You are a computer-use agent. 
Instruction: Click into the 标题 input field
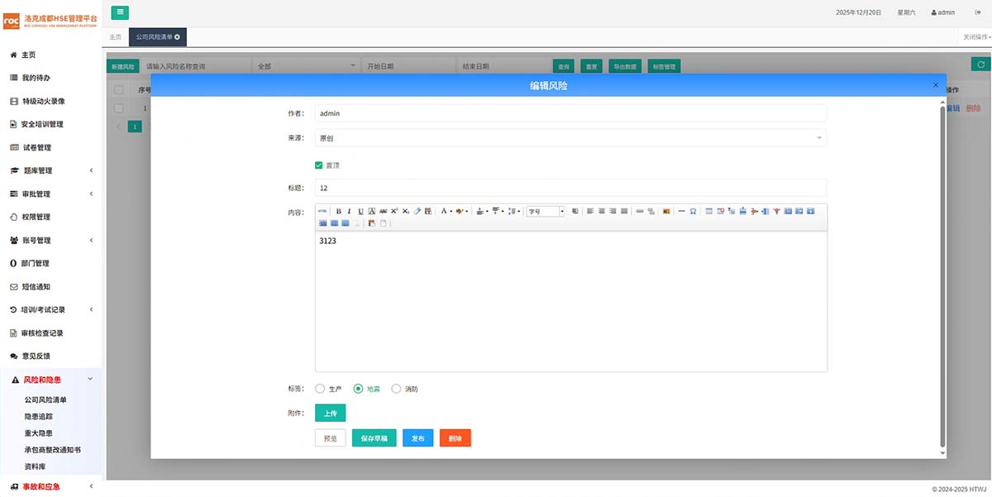570,188
